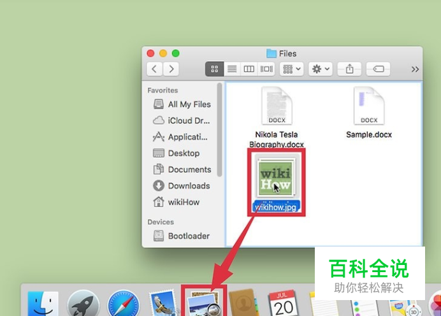The width and height of the screenshot is (441, 316).
Task: Minimize the Files window with yellow button
Action: (x=163, y=53)
